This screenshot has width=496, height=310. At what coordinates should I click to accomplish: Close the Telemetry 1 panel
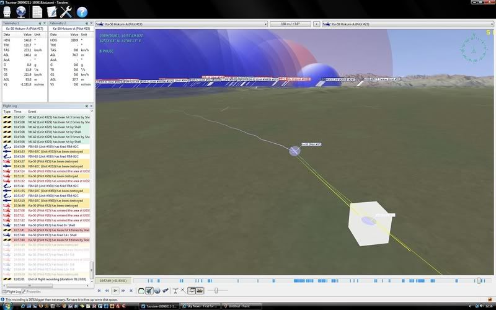(45, 23)
